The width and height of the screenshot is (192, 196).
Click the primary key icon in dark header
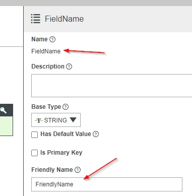[3, 110]
